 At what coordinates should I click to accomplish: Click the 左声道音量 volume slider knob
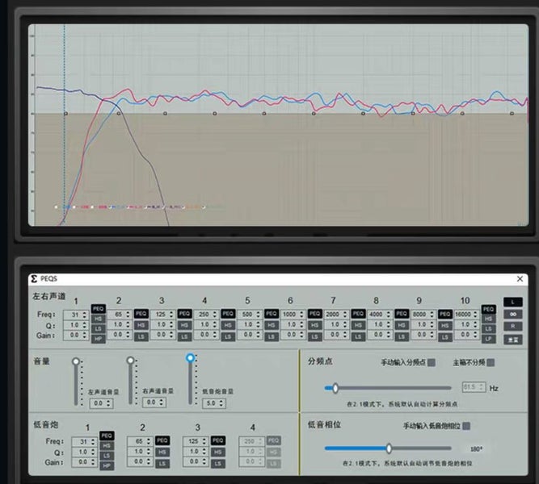(76, 362)
